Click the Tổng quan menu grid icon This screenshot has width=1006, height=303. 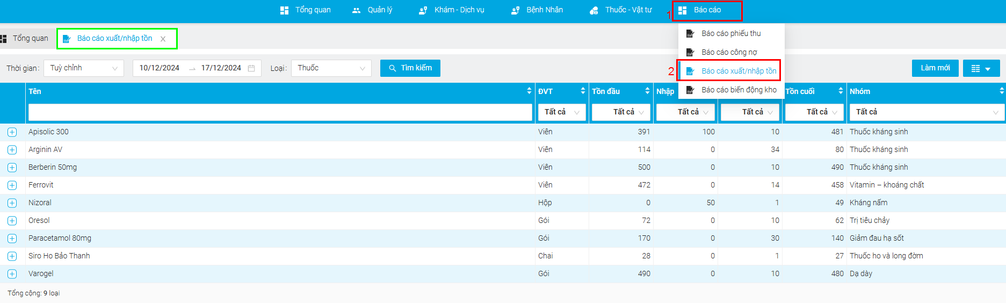pyautogui.click(x=284, y=10)
